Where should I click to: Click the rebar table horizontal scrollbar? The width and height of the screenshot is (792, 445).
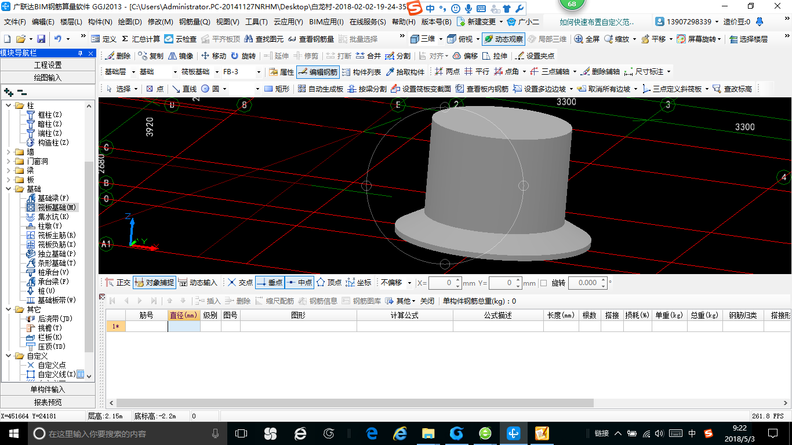tap(355, 403)
